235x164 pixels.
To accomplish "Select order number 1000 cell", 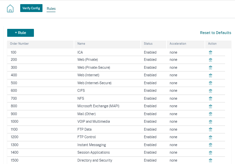I will click(14, 121).
